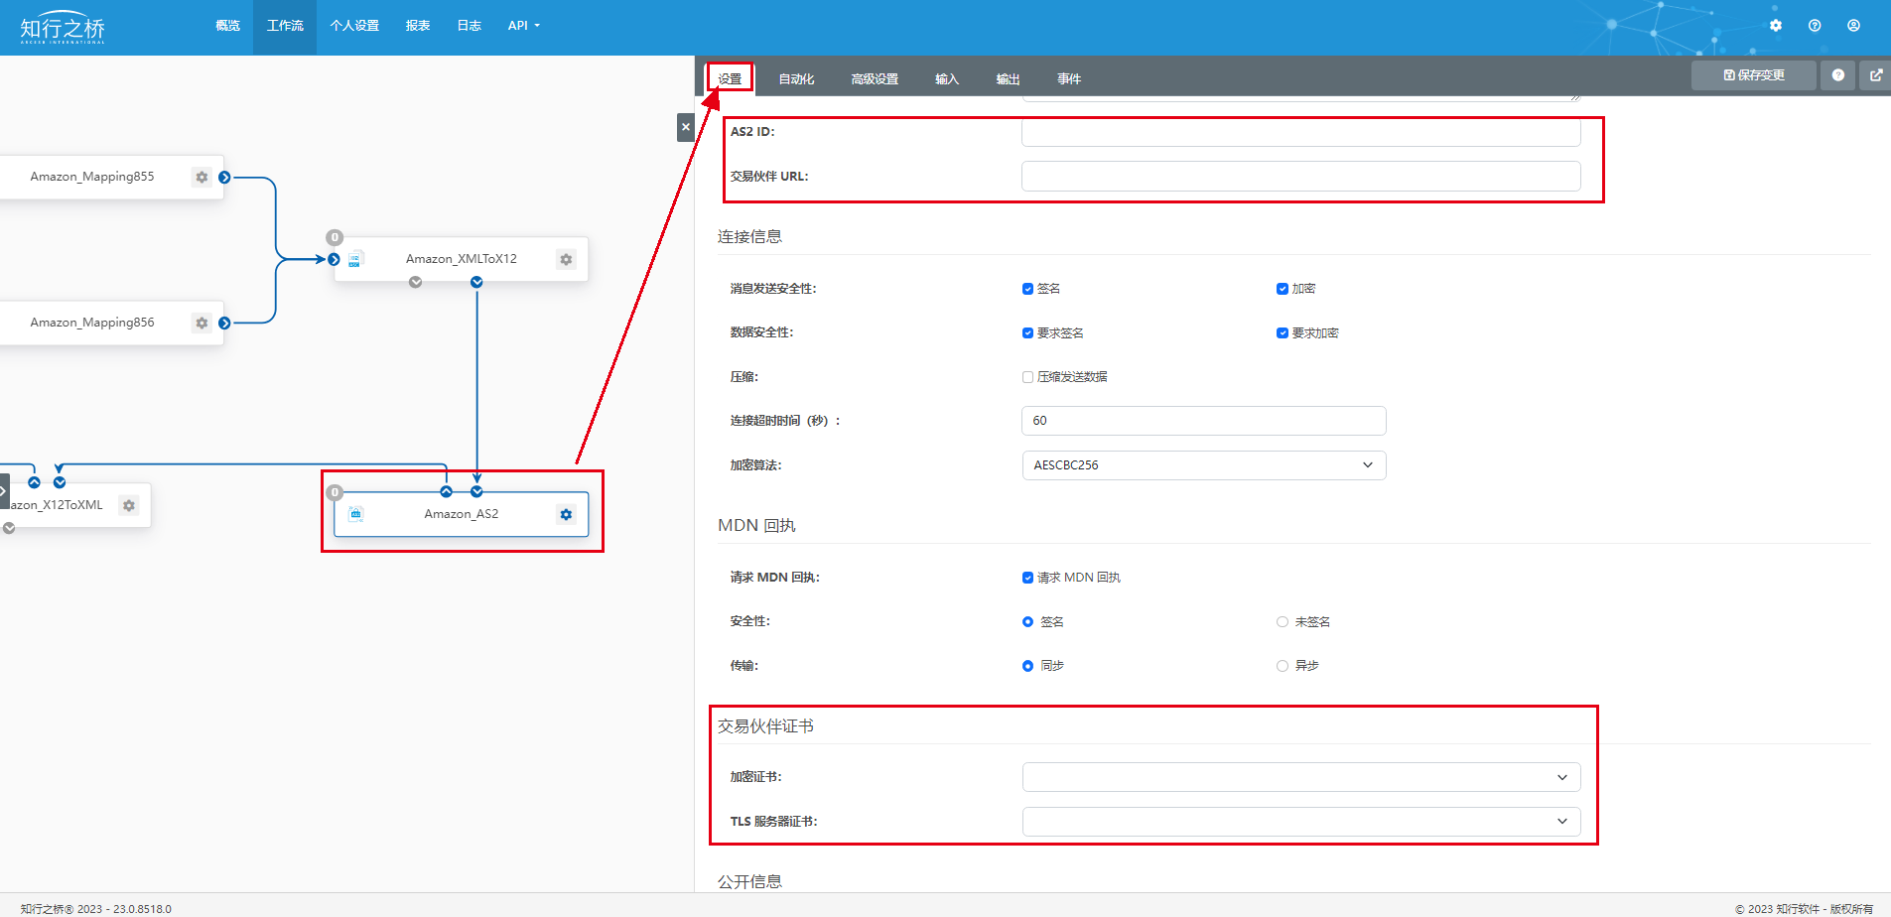
Task: Click help icon beside 保存变更 button
Action: pyautogui.click(x=1837, y=75)
